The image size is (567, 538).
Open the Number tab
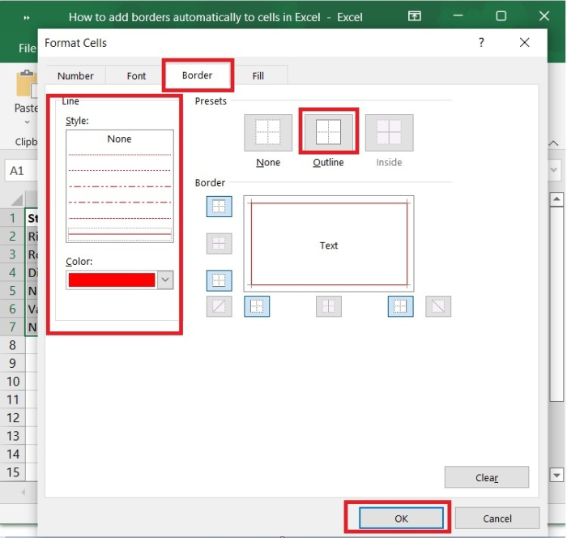pos(75,75)
